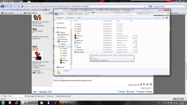Select the content folder in file list

[79, 24]
